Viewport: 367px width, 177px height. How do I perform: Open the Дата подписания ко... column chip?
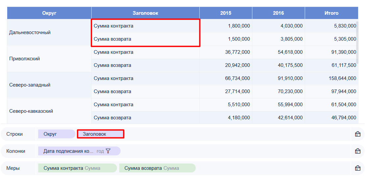click(x=79, y=151)
